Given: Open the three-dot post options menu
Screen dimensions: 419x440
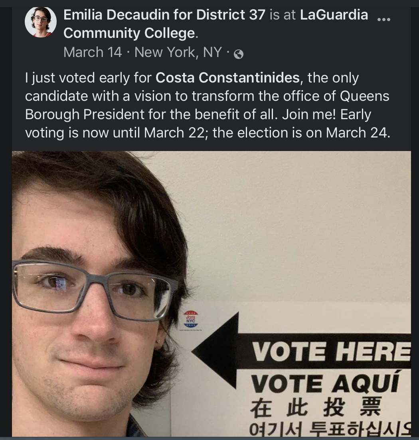Looking at the screenshot, I should [x=383, y=20].
